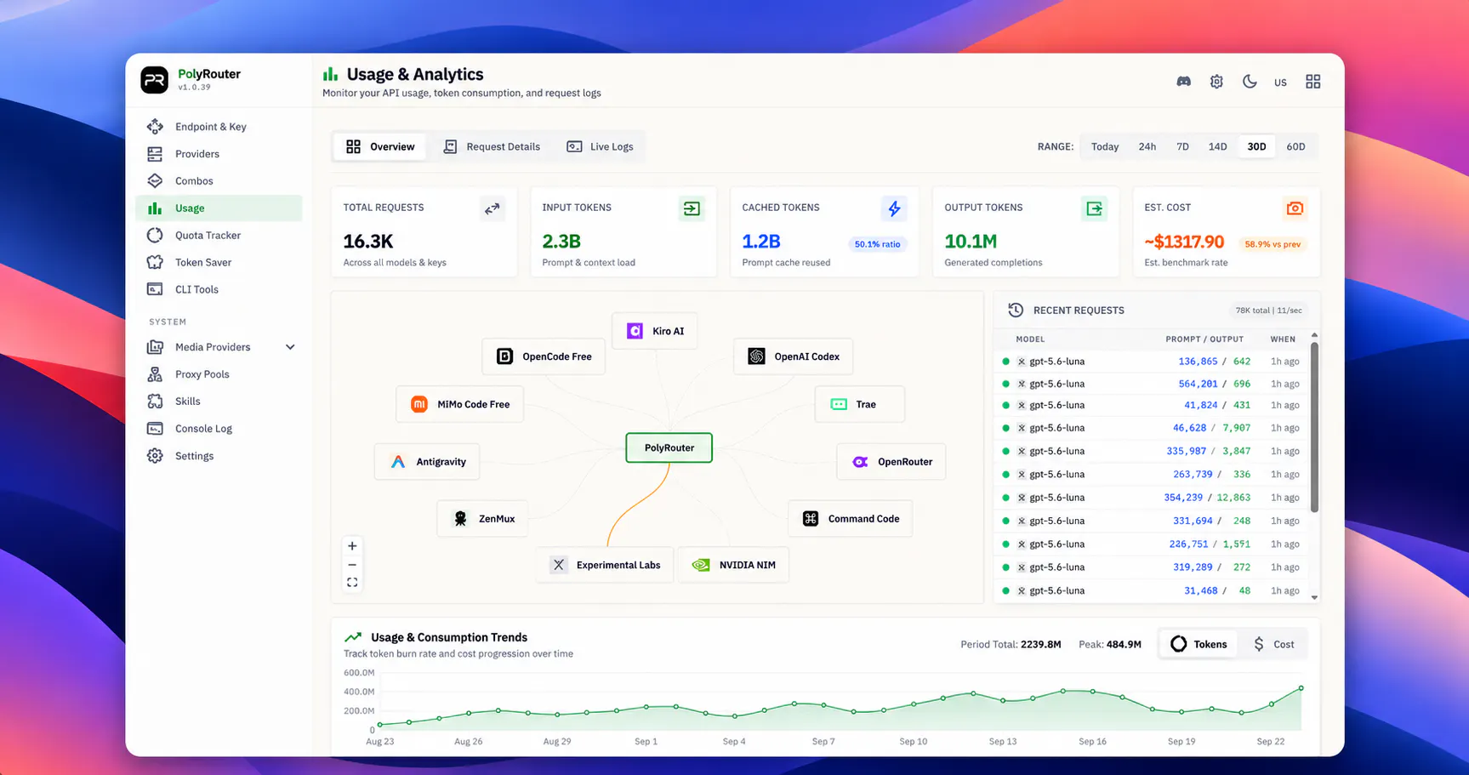Set range to 24h
The width and height of the screenshot is (1469, 775).
1147,146
